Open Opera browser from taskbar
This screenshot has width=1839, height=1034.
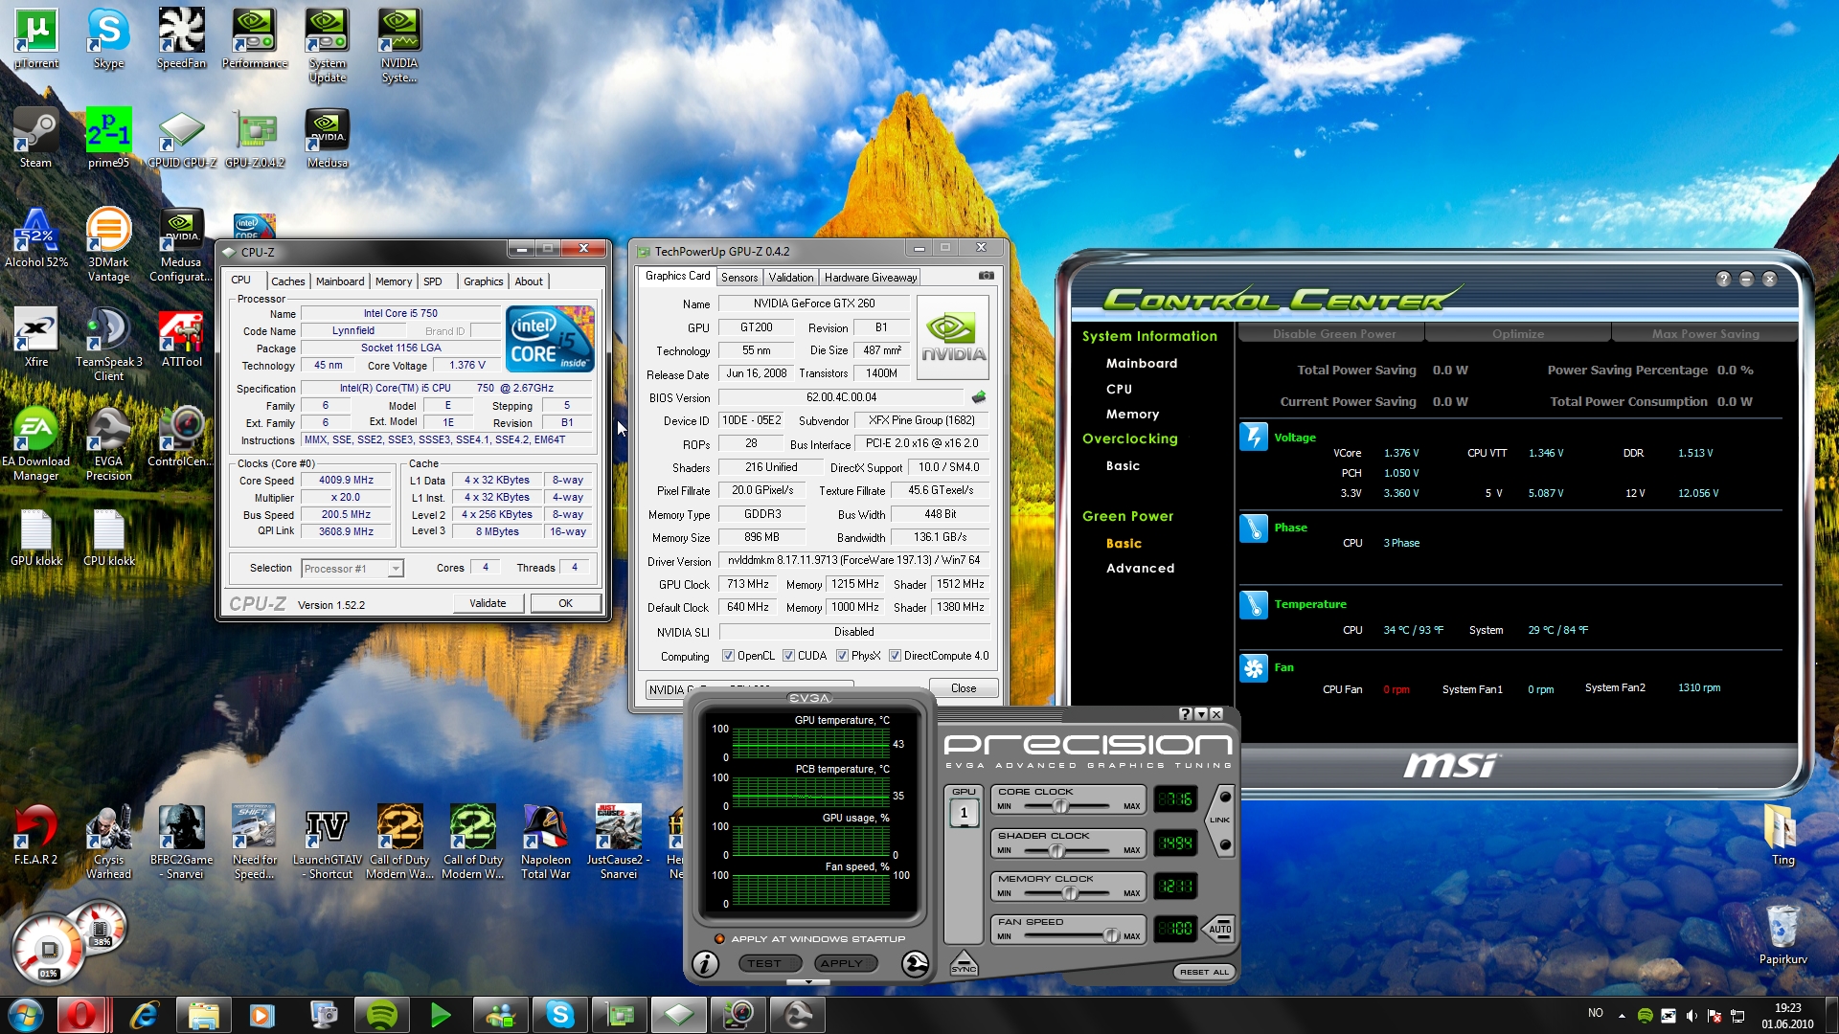[x=81, y=1015]
